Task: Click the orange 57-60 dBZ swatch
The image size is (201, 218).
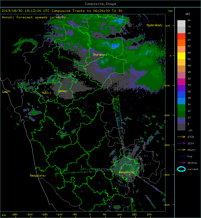Action: [181, 43]
